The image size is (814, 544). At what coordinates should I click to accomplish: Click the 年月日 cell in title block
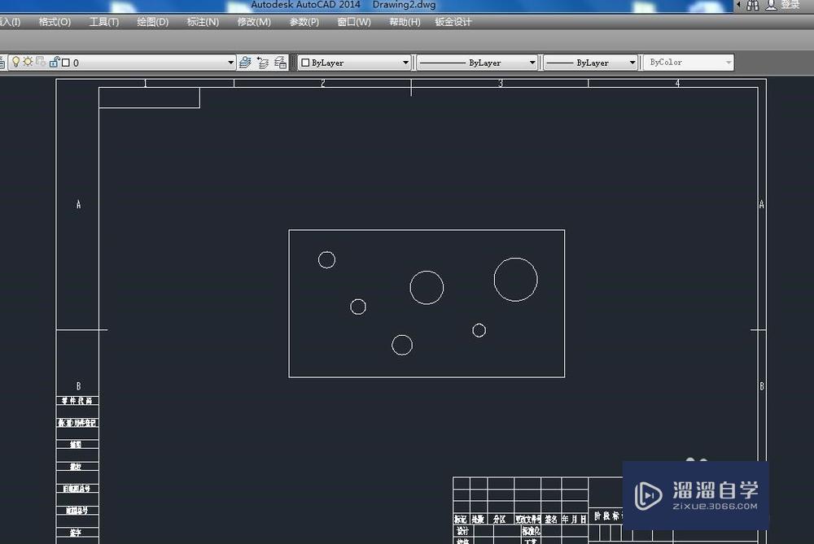tap(574, 519)
